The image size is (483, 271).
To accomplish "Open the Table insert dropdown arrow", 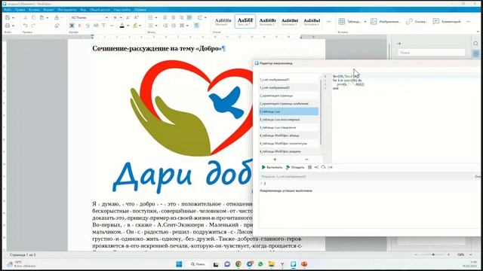I will click(365, 22).
